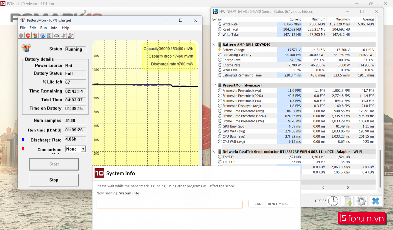This screenshot has width=393, height=230.
Task: Open battery information via the battery can toolbar icon
Action: pos(35,36)
